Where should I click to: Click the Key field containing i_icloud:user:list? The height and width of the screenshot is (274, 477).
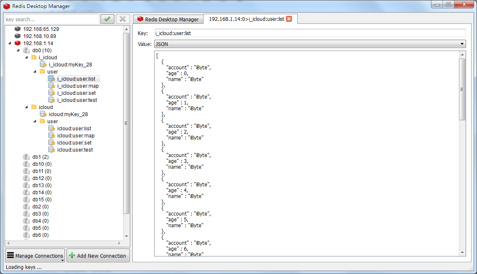tap(310, 33)
